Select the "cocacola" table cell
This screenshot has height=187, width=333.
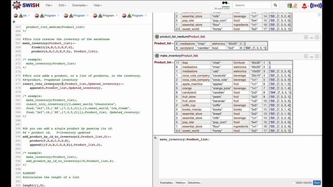point(222,75)
